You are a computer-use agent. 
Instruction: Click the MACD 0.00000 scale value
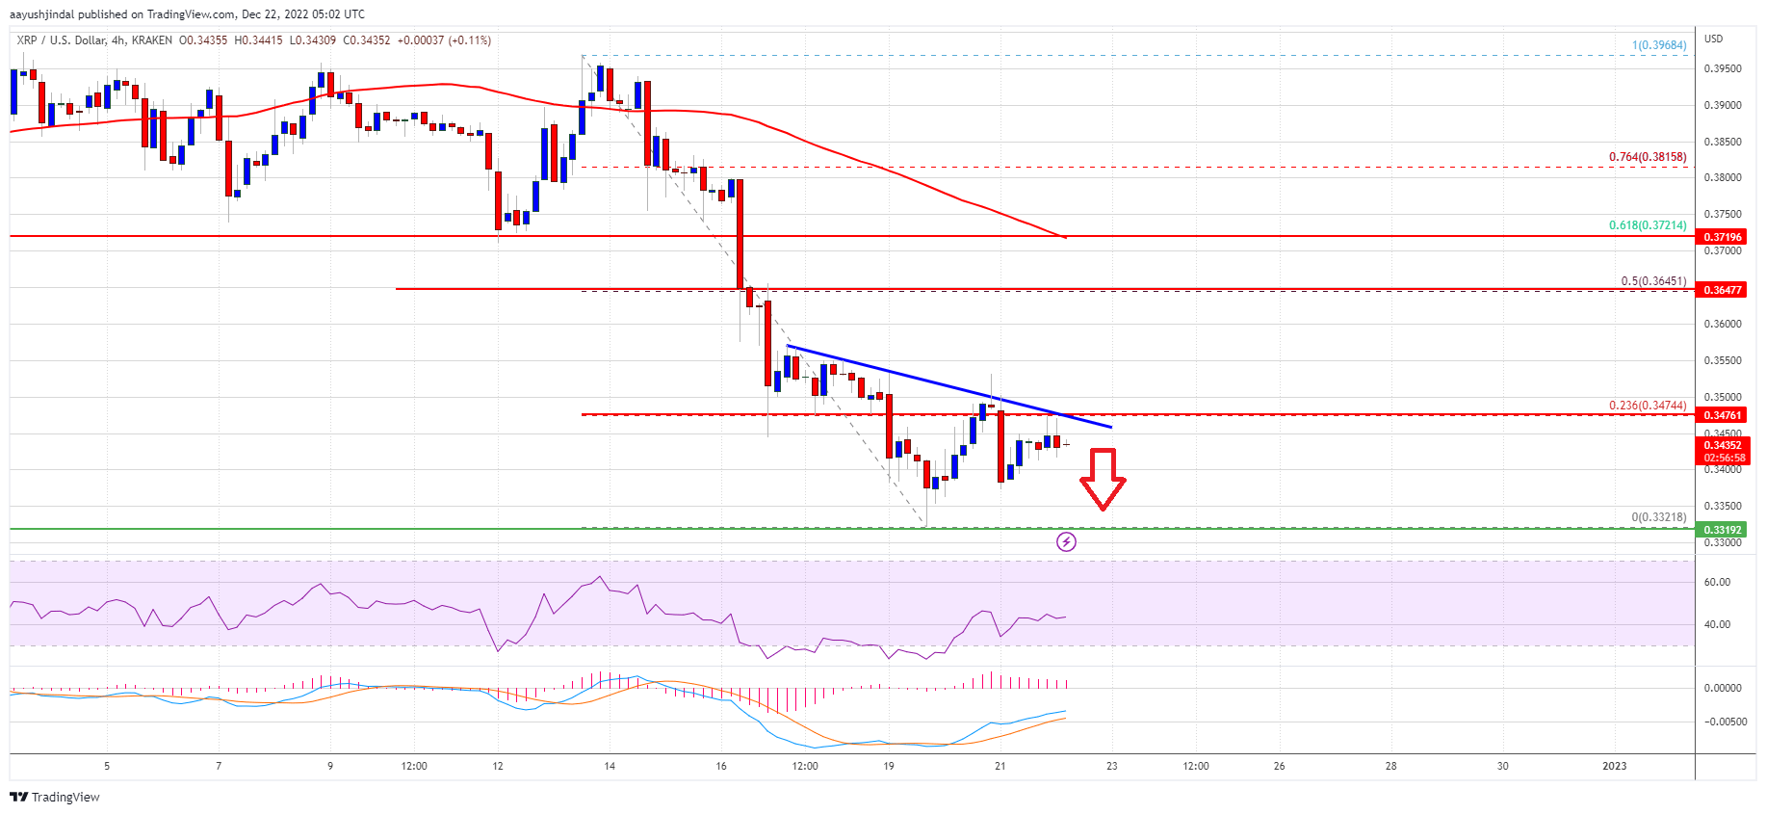point(1723,688)
